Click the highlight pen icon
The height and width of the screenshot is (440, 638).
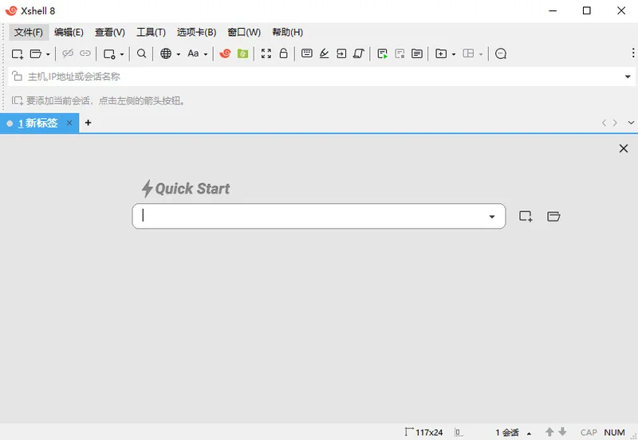325,53
